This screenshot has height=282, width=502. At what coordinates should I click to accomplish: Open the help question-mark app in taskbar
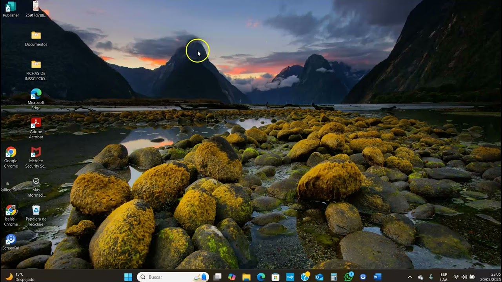(305, 277)
